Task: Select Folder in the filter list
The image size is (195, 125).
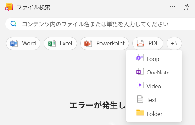Action: click(x=154, y=114)
